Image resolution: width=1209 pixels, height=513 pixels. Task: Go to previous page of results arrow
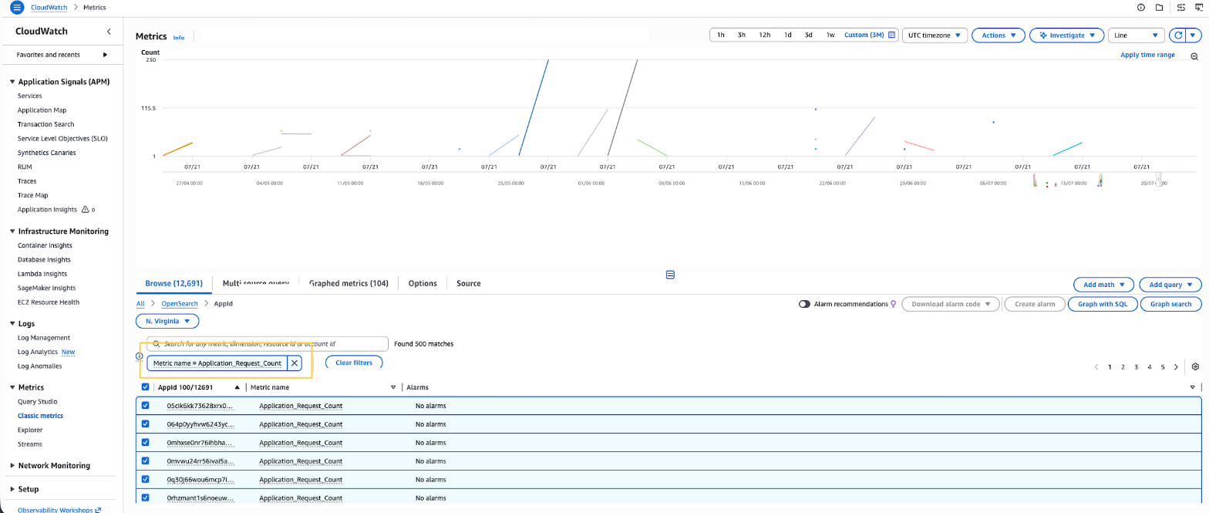point(1096,367)
